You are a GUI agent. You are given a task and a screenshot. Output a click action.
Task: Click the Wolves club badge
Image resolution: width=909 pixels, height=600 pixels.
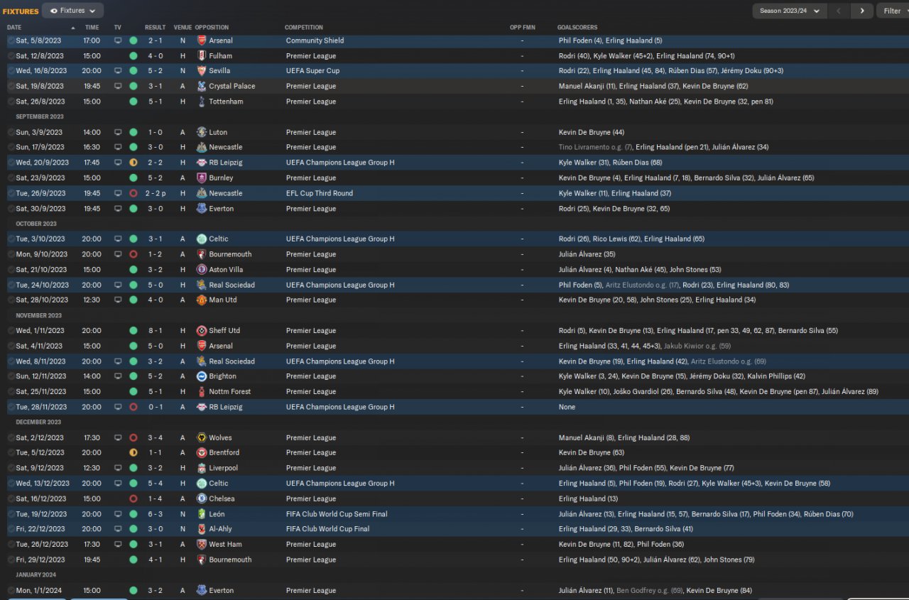tap(202, 438)
